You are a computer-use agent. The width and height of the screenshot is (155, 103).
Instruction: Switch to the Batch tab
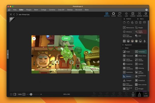[36, 10]
